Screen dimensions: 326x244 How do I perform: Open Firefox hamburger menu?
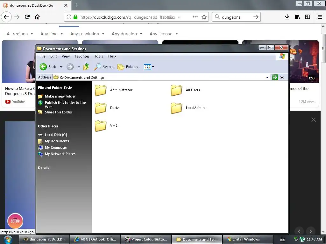coord(320,17)
